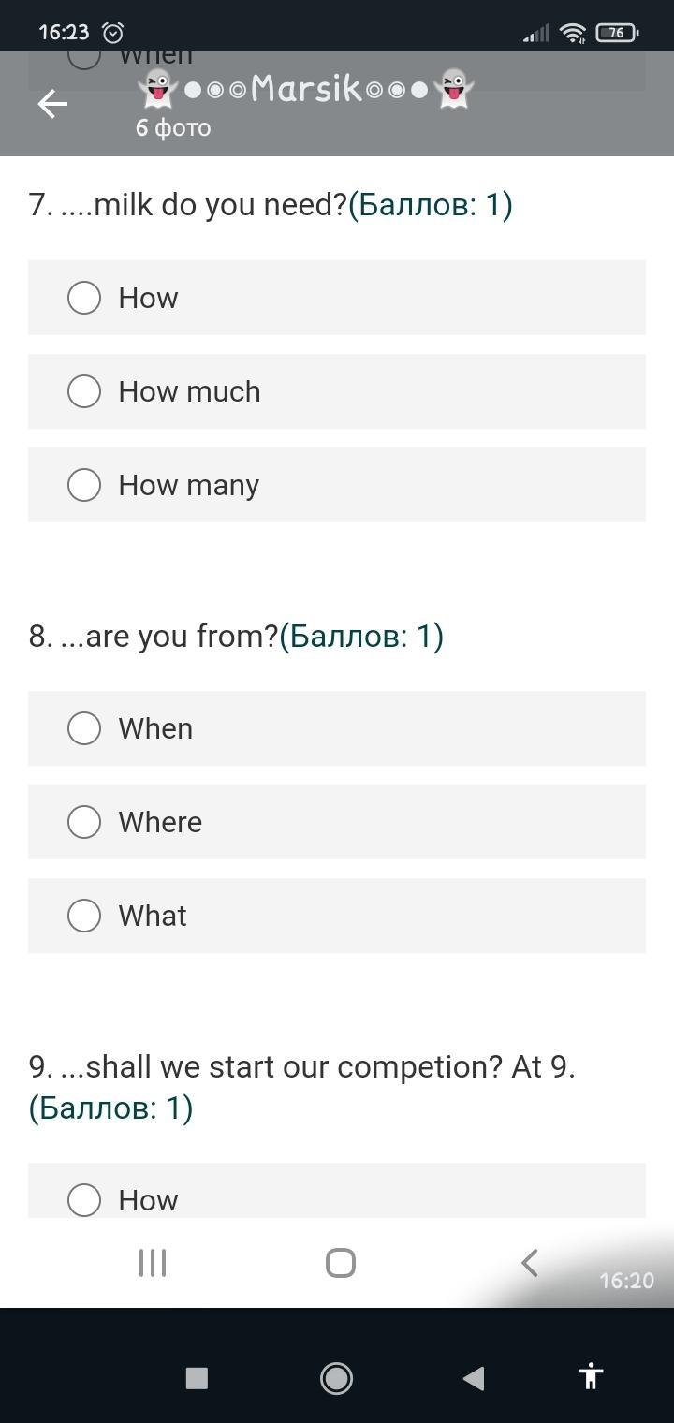674x1423 pixels.
Task: Tap the in-screenshot recent apps bars icon
Action: 153,1263
